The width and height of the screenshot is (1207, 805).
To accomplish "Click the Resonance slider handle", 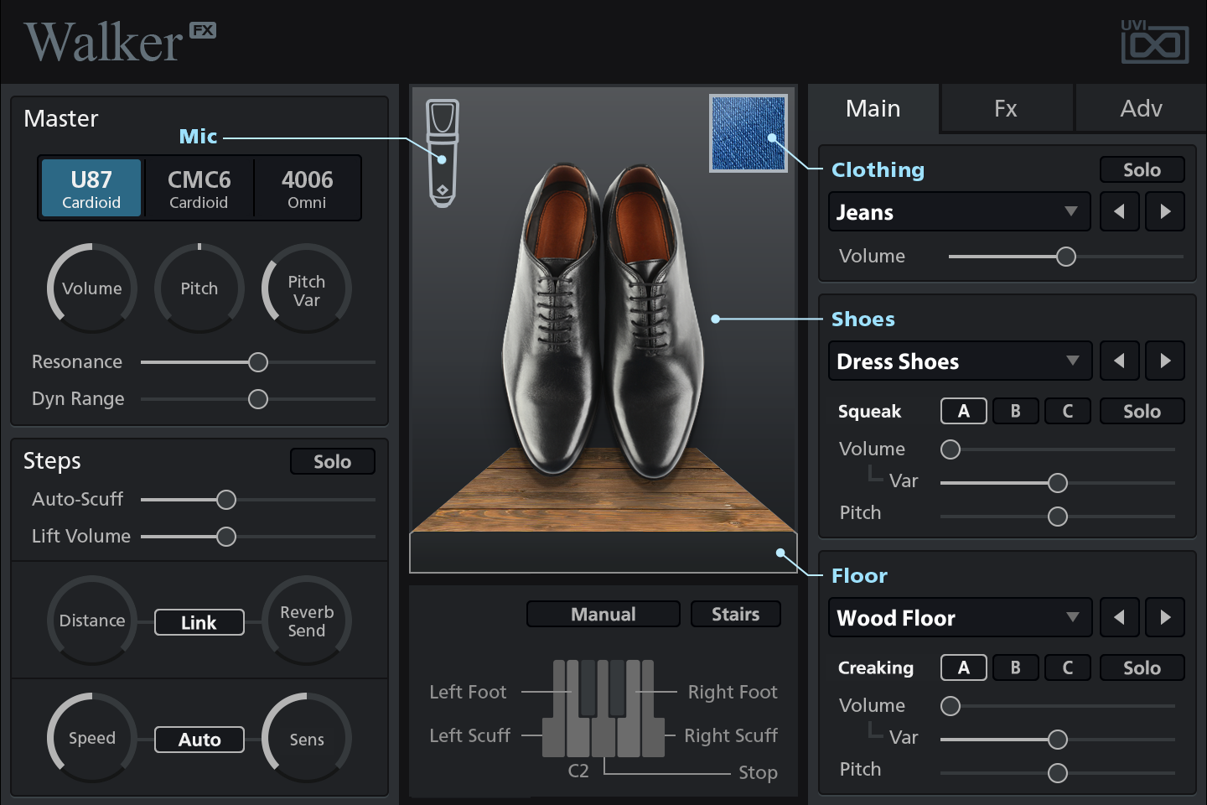I will [x=258, y=362].
